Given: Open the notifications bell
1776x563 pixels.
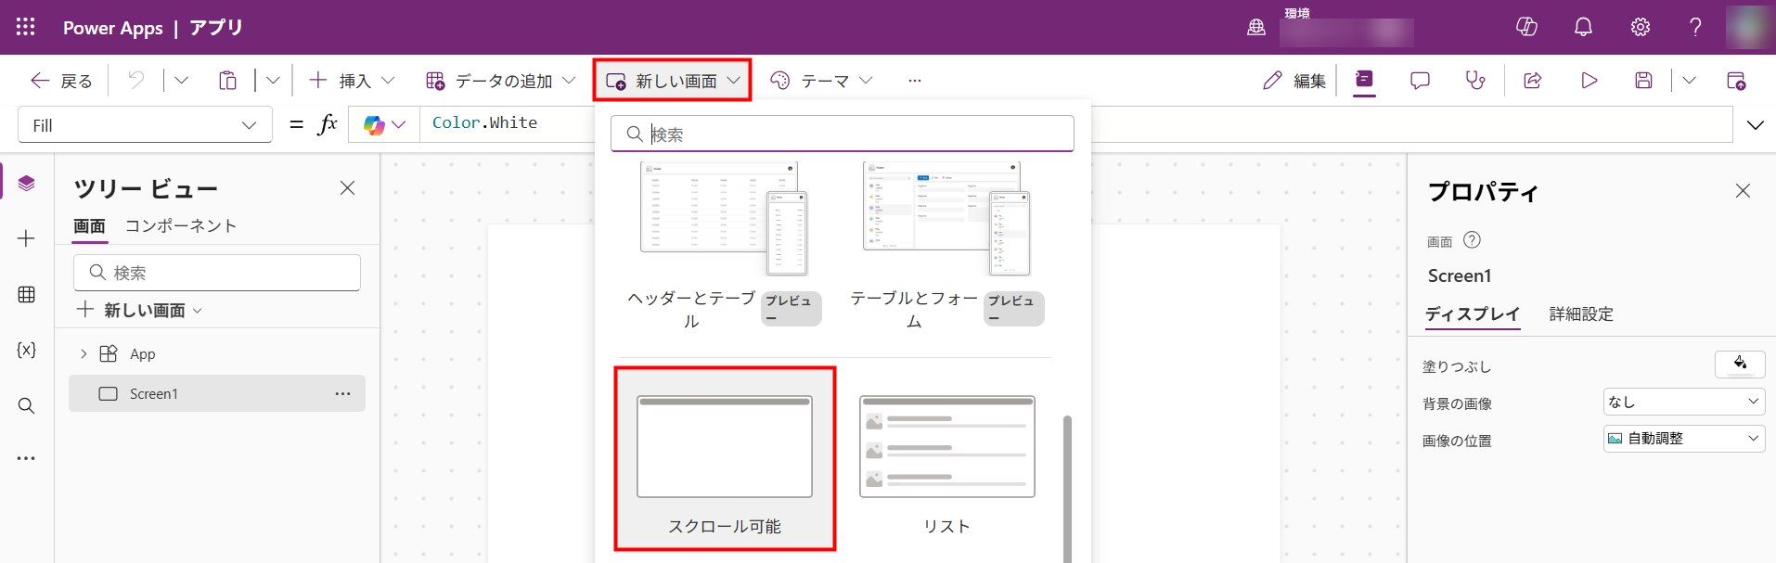Looking at the screenshot, I should coord(1583,27).
